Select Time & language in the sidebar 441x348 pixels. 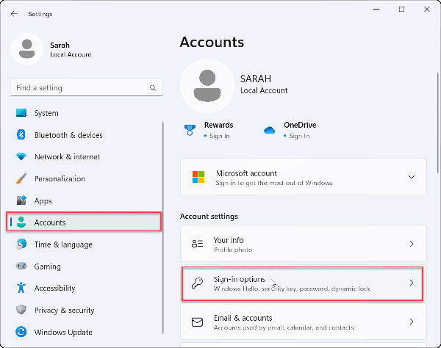click(x=63, y=244)
